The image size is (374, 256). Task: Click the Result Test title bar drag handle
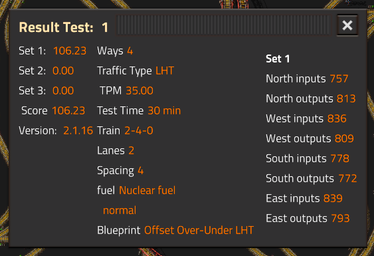pyautogui.click(x=224, y=25)
